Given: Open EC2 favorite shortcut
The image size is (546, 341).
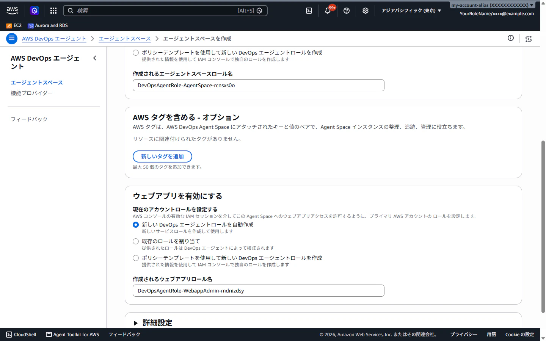Looking at the screenshot, I should click(14, 25).
